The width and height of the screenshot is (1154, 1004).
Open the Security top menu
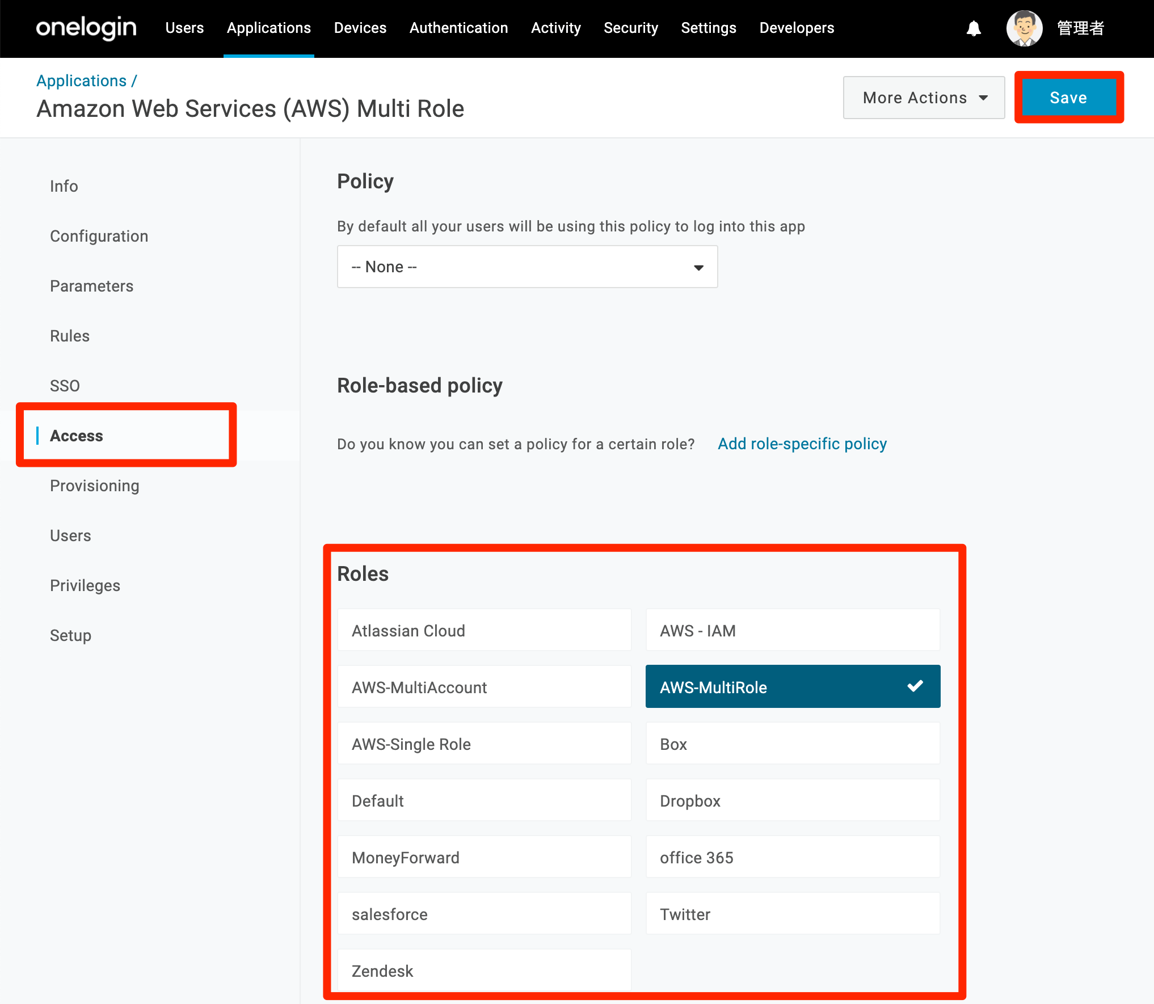pos(631,28)
